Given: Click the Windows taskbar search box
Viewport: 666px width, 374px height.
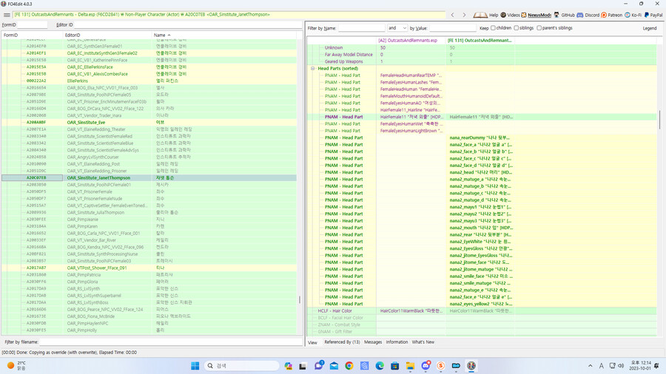Looking at the screenshot, I should coord(241,366).
